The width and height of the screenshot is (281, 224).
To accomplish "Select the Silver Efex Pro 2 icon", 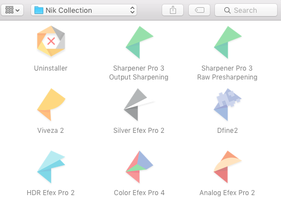I will click(139, 104).
